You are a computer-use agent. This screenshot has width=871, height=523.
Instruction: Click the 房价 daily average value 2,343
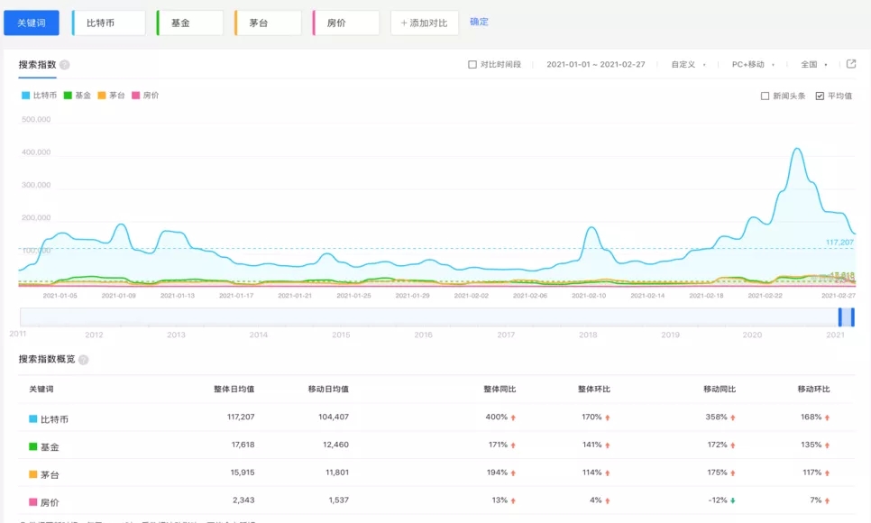pos(243,500)
